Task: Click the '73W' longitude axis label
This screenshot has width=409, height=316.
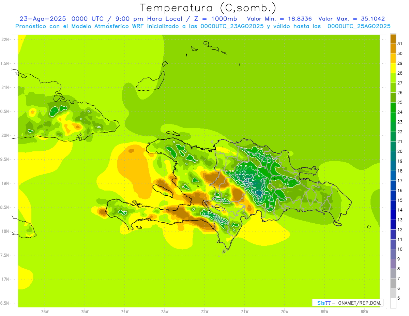Action: click(x=165, y=311)
